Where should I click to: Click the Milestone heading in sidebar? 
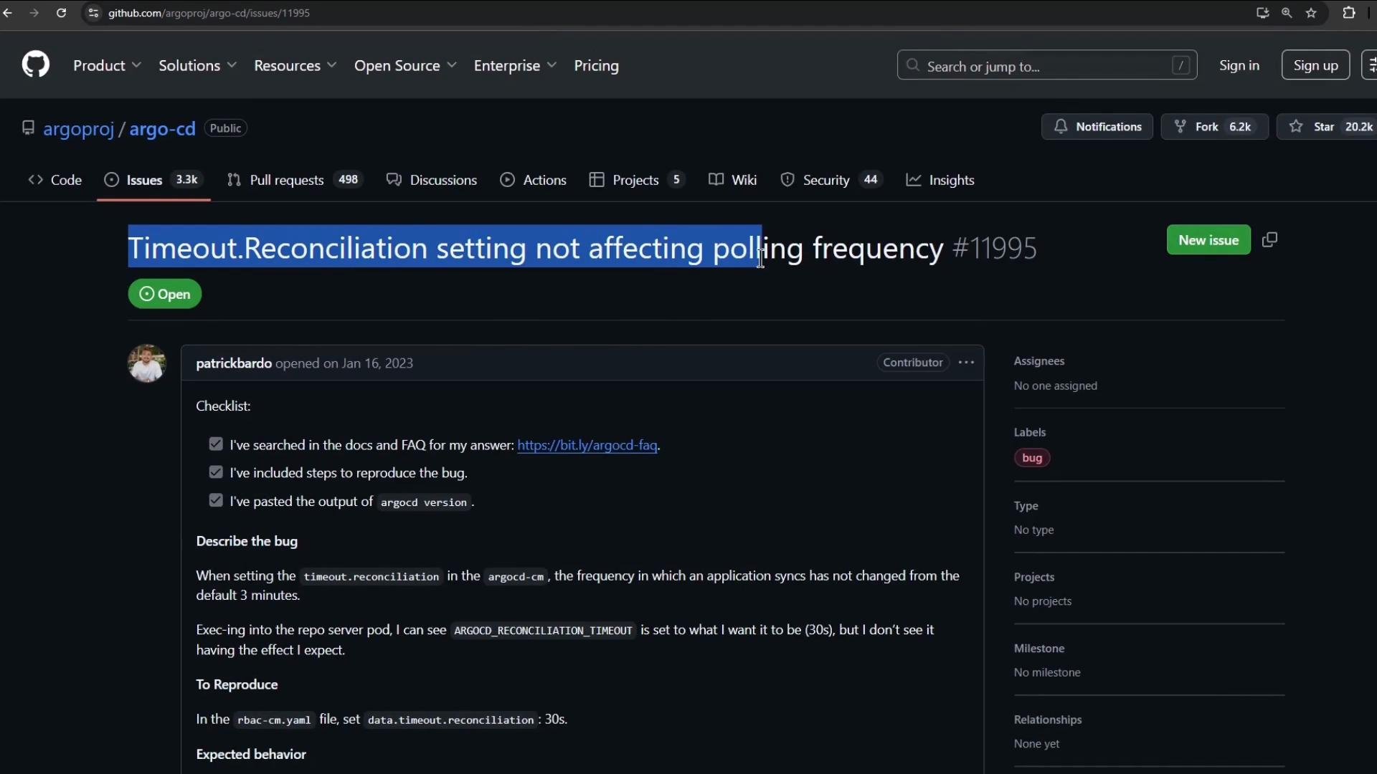pos(1039,649)
